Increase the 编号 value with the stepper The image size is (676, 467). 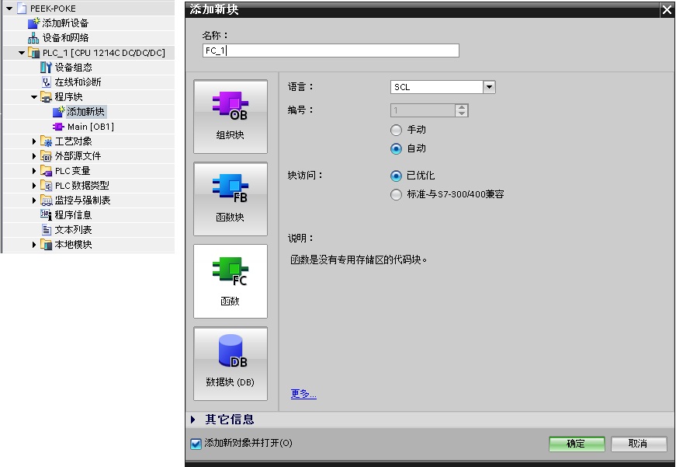click(462, 107)
